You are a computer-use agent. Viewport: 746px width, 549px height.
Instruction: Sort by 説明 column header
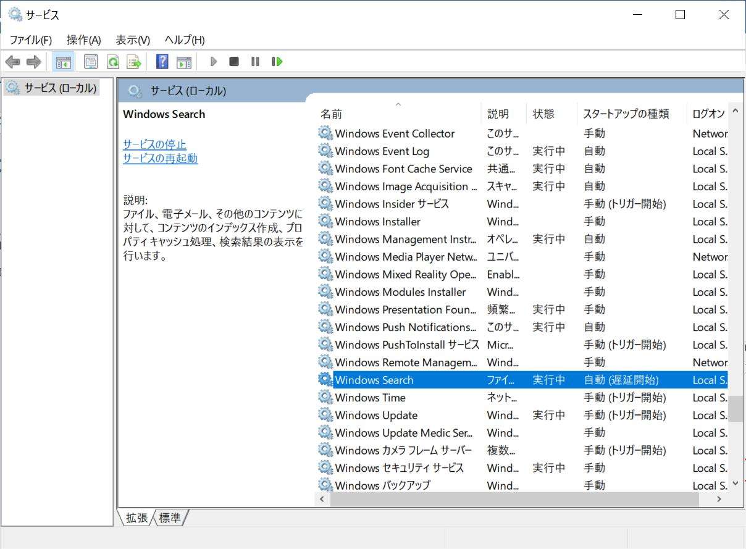504,114
